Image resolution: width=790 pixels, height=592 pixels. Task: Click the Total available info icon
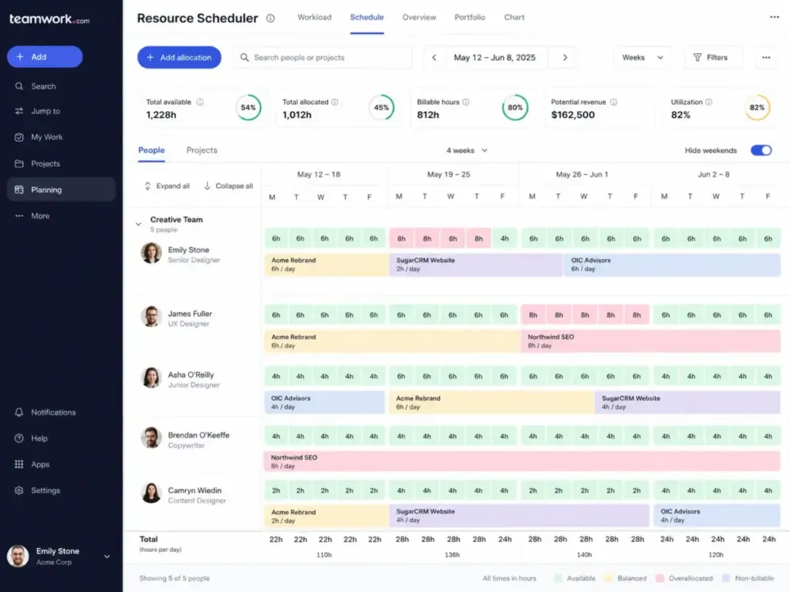(x=200, y=103)
